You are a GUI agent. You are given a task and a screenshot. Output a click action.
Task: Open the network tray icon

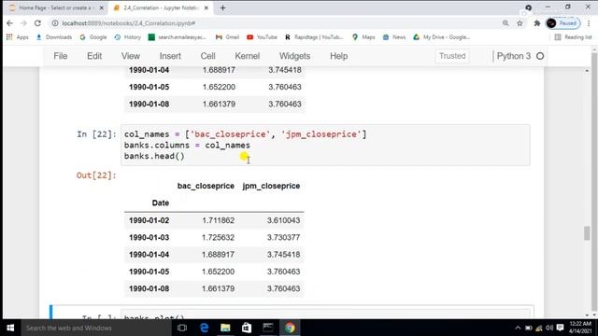[x=539, y=328]
